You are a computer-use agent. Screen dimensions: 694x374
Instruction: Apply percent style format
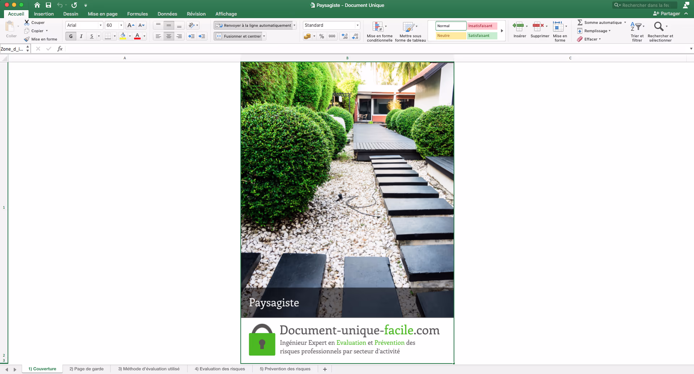[322, 36]
